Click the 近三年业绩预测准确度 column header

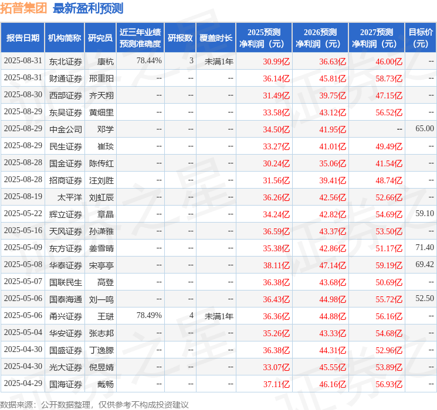pos(140,38)
